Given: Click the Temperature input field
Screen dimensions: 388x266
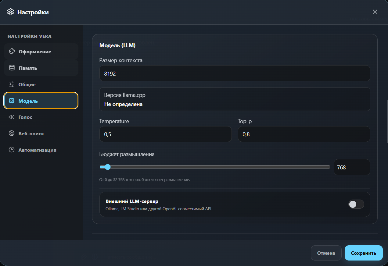Looking at the screenshot, I should [165, 134].
